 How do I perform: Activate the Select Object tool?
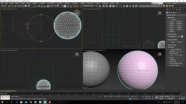tap(26, 6)
